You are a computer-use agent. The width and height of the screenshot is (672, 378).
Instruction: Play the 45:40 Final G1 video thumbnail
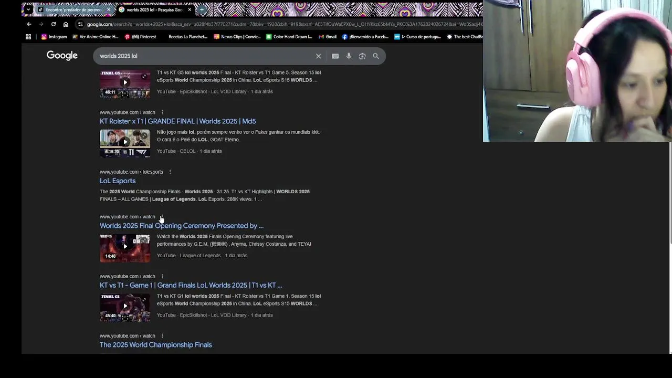pyautogui.click(x=125, y=308)
